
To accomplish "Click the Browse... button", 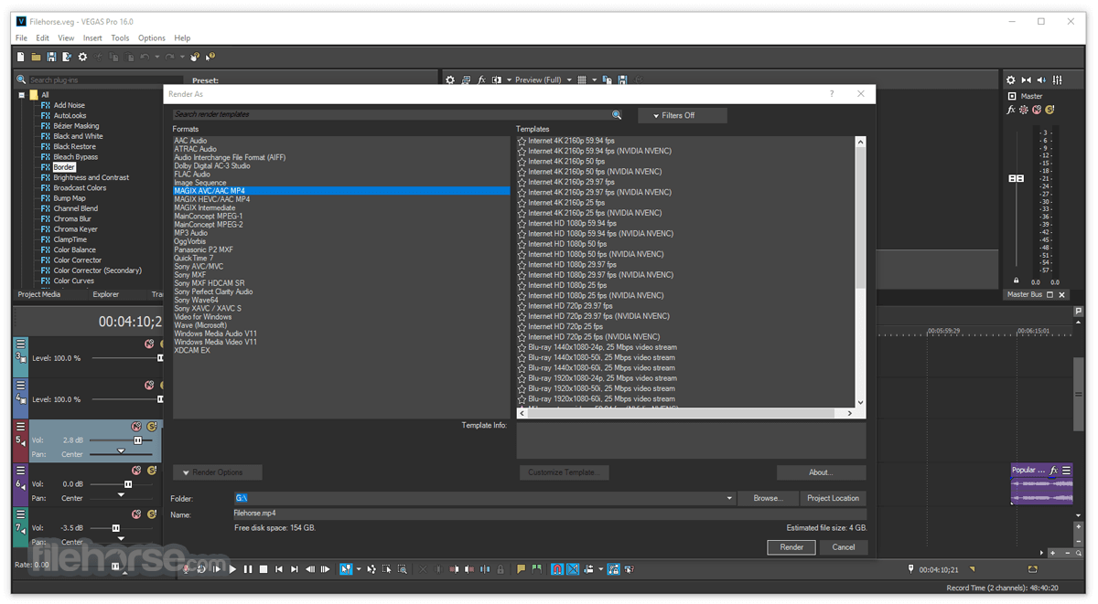I will (768, 498).
